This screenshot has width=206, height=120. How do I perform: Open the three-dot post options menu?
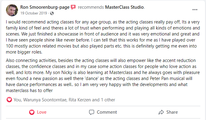pyautogui.click(x=195, y=10)
